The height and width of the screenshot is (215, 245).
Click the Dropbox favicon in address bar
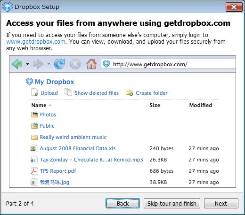(x=106, y=64)
